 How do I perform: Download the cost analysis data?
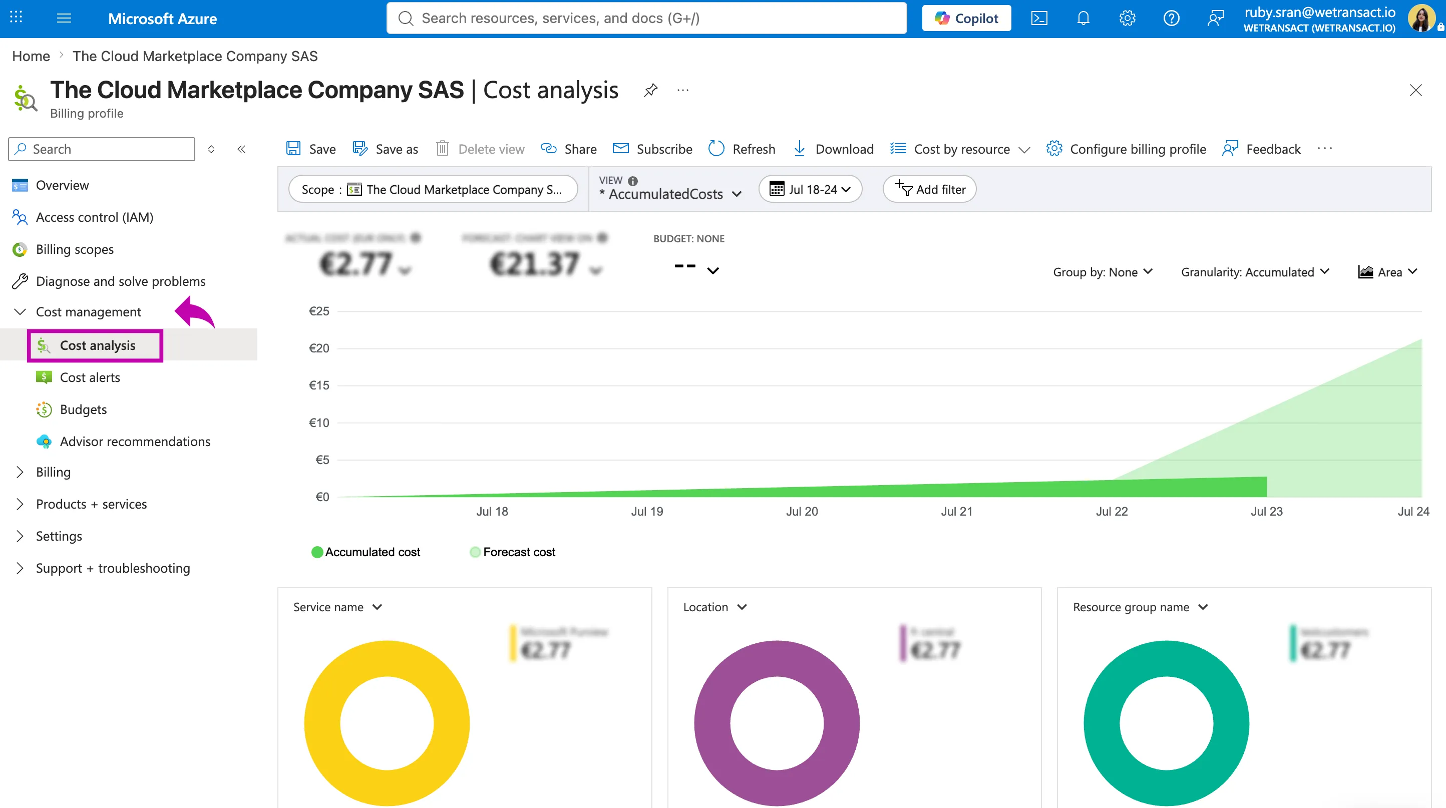[x=834, y=149]
